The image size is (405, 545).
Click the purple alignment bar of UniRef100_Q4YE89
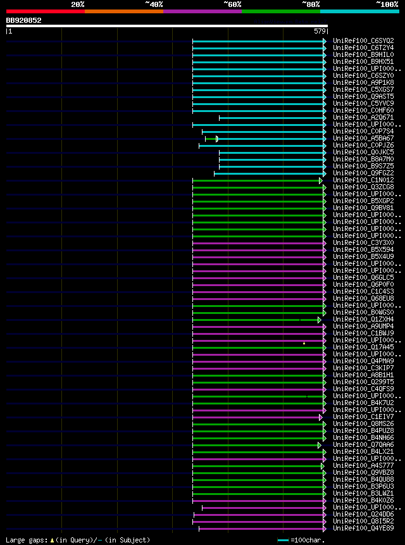tap(262, 529)
